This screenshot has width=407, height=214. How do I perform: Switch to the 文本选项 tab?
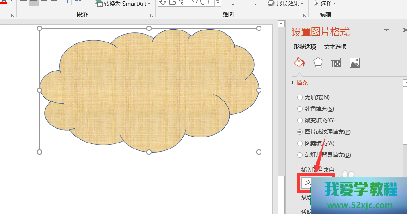click(x=335, y=47)
